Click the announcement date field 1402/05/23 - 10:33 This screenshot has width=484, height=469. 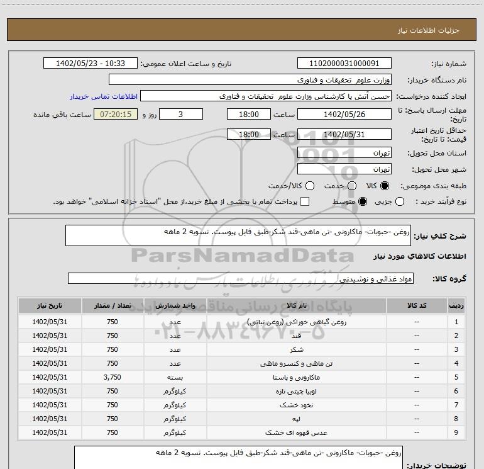91,64
